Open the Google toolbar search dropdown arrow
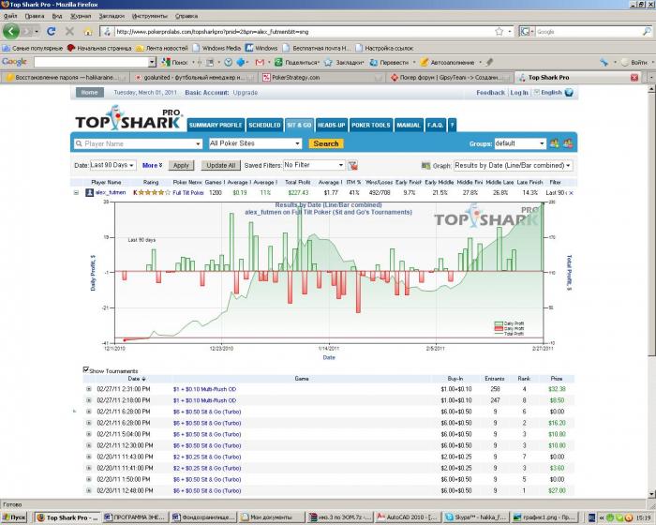The height and width of the screenshot is (525, 656). pyautogui.click(x=152, y=63)
